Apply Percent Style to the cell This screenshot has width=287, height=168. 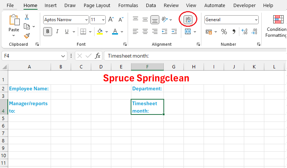(x=224, y=32)
